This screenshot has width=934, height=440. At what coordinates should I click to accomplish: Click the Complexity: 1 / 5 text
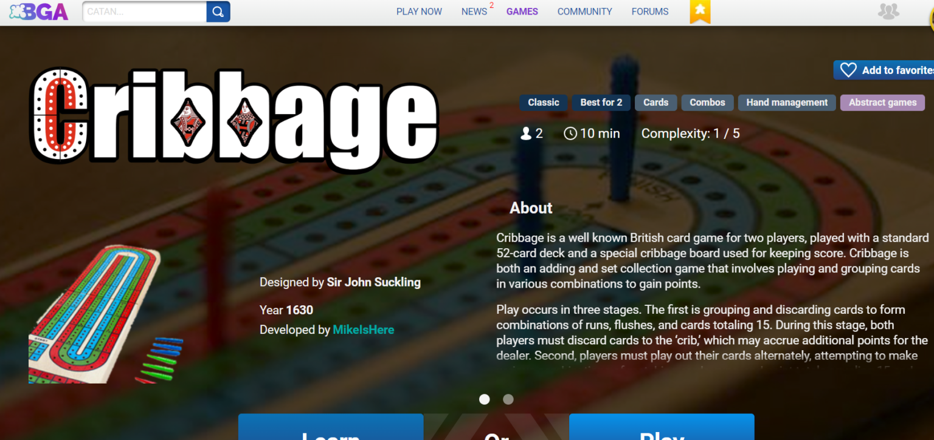tap(691, 134)
